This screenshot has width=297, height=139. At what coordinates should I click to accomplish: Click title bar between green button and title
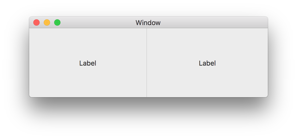[x=96, y=22]
